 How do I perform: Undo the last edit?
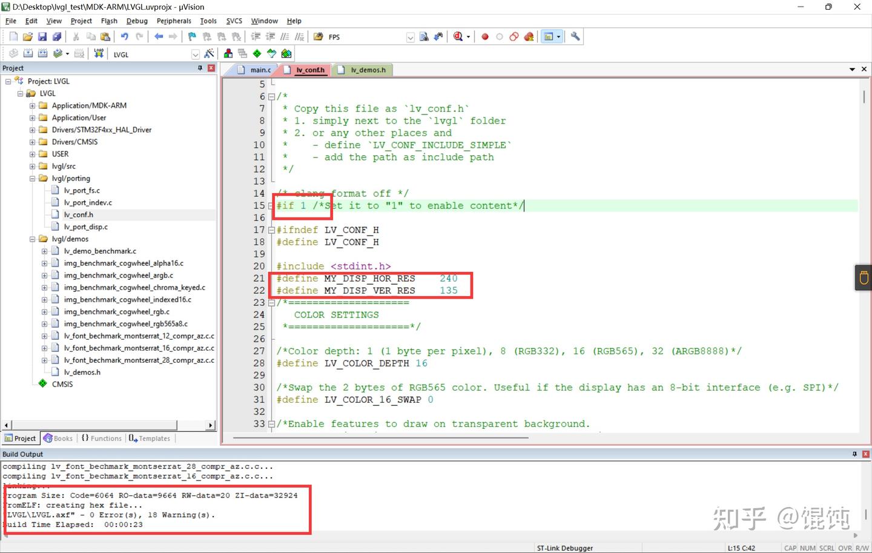pos(125,36)
